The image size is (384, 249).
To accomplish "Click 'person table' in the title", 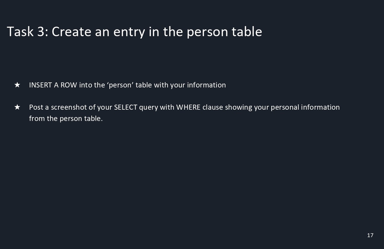I will (224, 32).
